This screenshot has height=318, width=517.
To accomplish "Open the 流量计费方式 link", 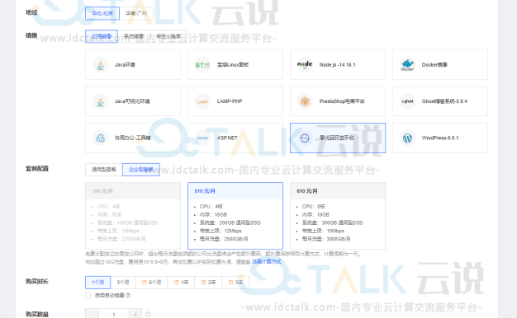I will [267, 261].
